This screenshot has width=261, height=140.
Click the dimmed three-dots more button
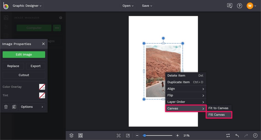click(x=57, y=28)
